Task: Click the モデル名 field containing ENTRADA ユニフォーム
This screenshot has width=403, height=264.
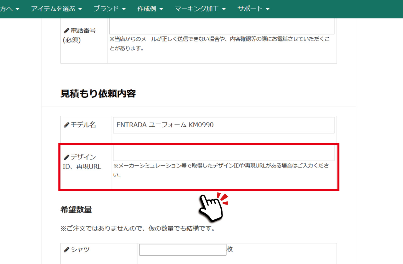Action: 224,125
